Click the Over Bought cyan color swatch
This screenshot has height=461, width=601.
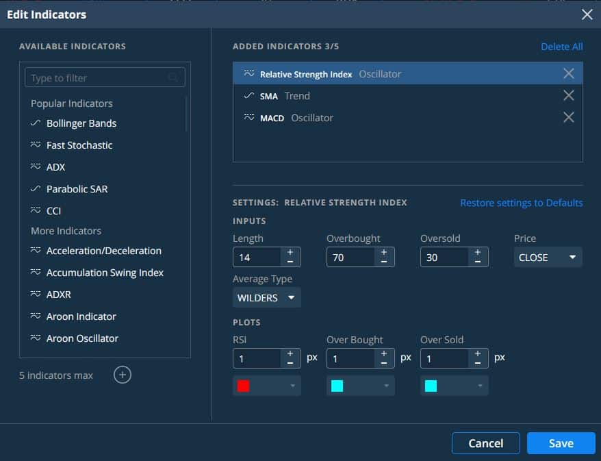coord(337,386)
